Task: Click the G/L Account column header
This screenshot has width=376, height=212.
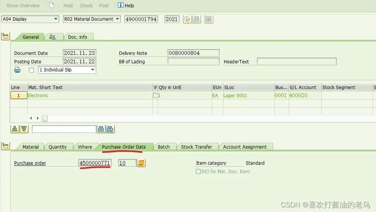Action: pos(305,88)
